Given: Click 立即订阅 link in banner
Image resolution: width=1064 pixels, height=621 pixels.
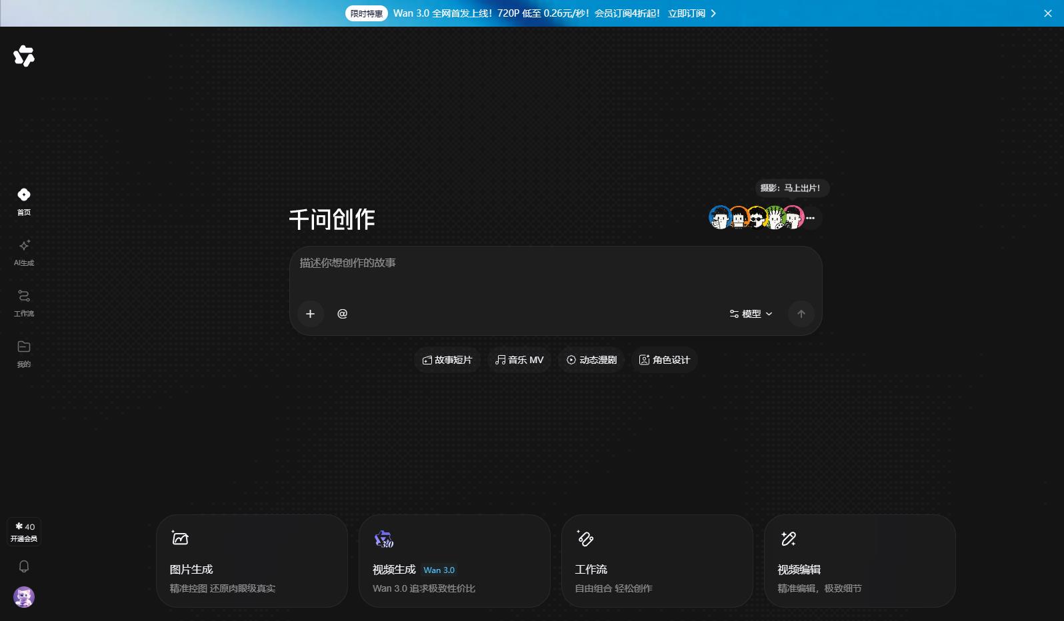Looking at the screenshot, I should coord(691,13).
